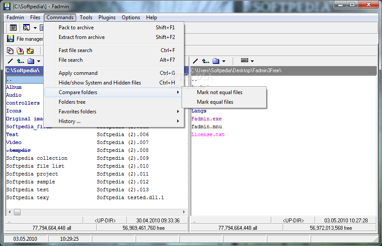Click left panel scrollbar left arrow
Image resolution: width=382 pixels, height=246 pixels.
10,212
